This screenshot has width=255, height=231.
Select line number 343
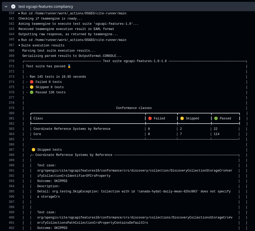tap(11, 29)
